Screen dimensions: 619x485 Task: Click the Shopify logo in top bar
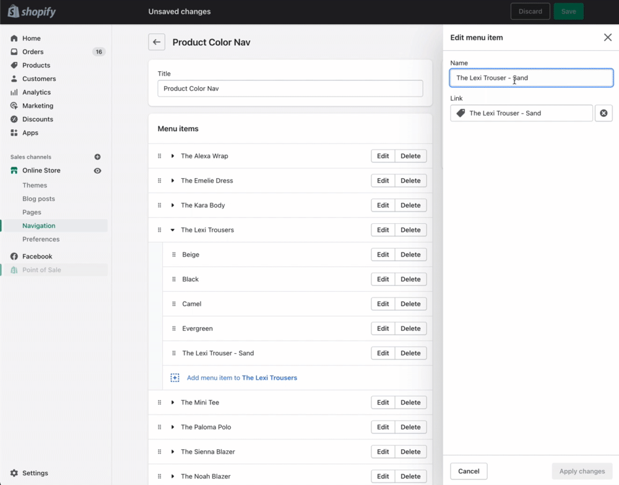32,11
